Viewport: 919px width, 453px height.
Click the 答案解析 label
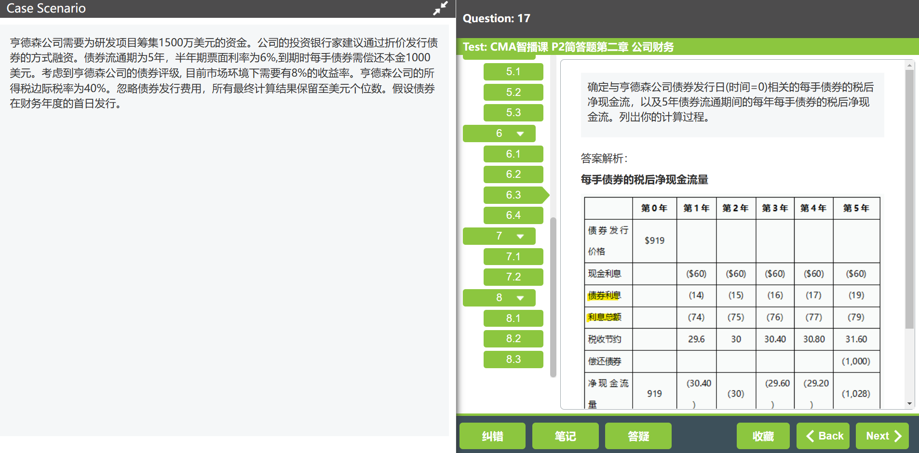tap(605, 158)
